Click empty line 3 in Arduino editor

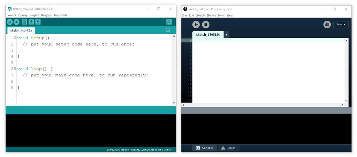coord(94,50)
